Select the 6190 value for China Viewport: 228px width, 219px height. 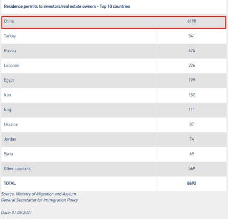[192, 21]
